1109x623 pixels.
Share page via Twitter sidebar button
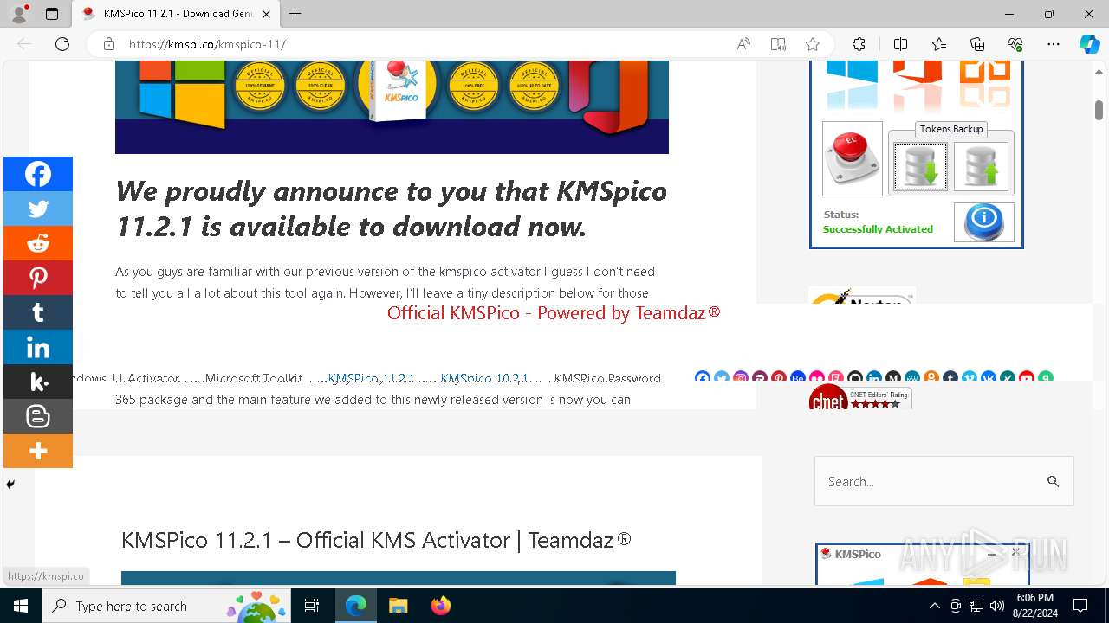click(x=38, y=209)
